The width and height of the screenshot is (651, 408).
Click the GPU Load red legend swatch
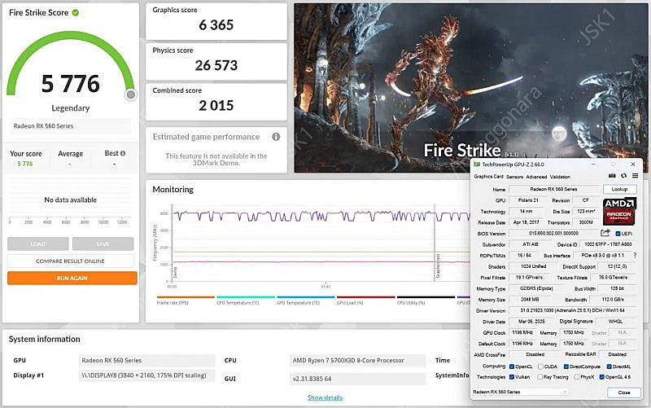tap(365, 297)
